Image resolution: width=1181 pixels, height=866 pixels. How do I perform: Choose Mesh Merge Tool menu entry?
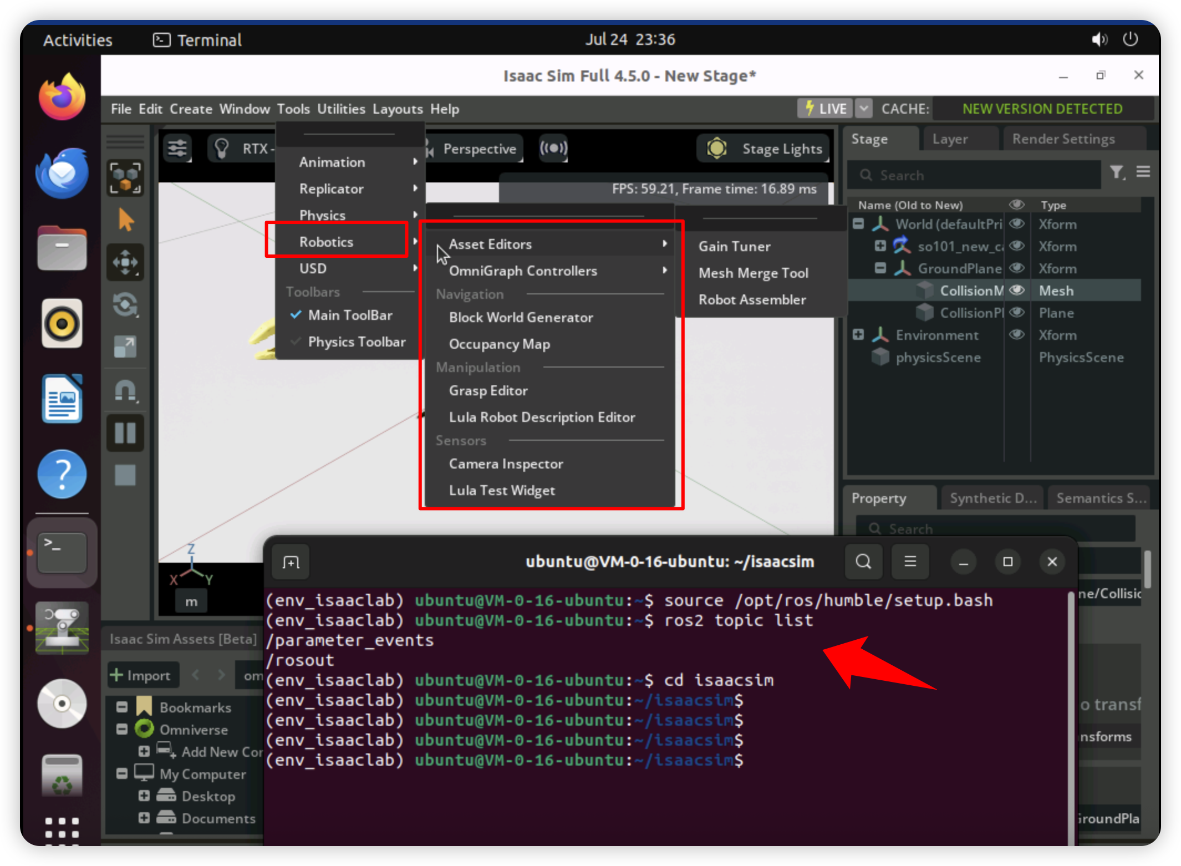coord(753,273)
